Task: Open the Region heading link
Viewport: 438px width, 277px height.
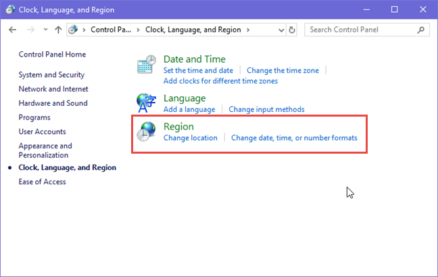Action: (178, 127)
